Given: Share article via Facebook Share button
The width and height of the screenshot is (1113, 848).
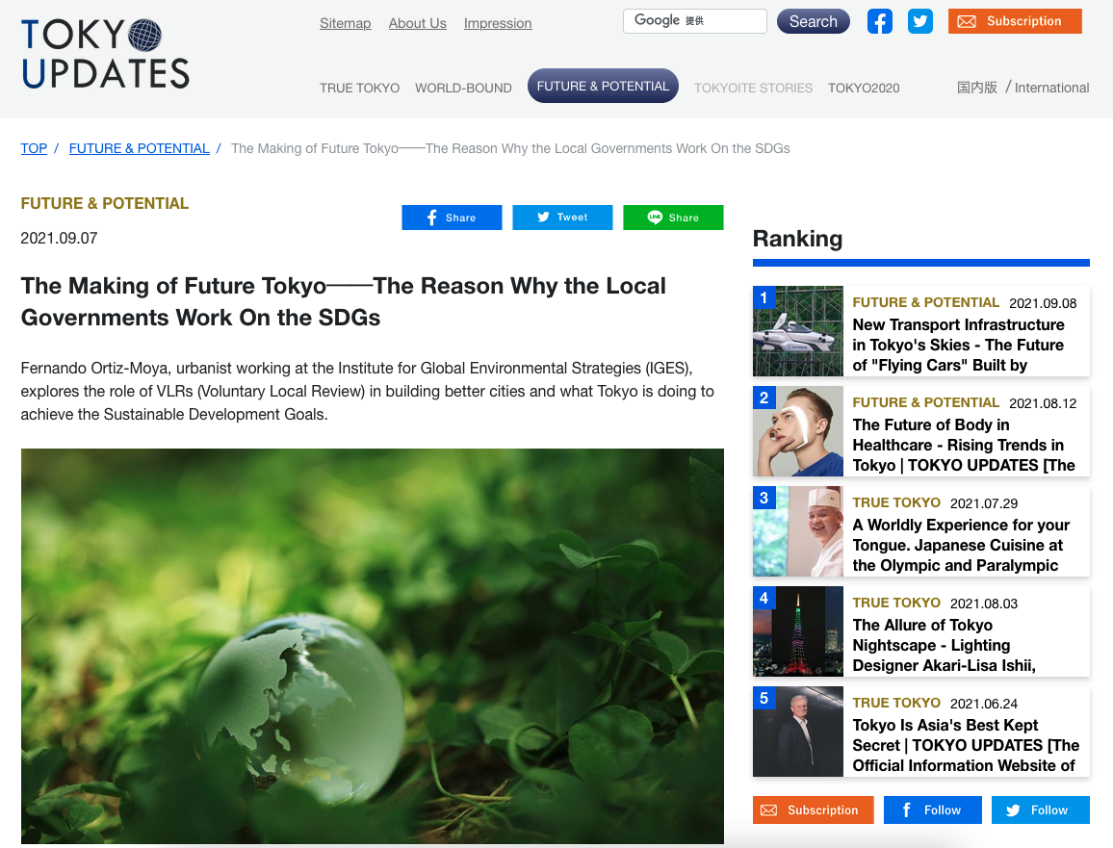Looking at the screenshot, I should tap(452, 218).
